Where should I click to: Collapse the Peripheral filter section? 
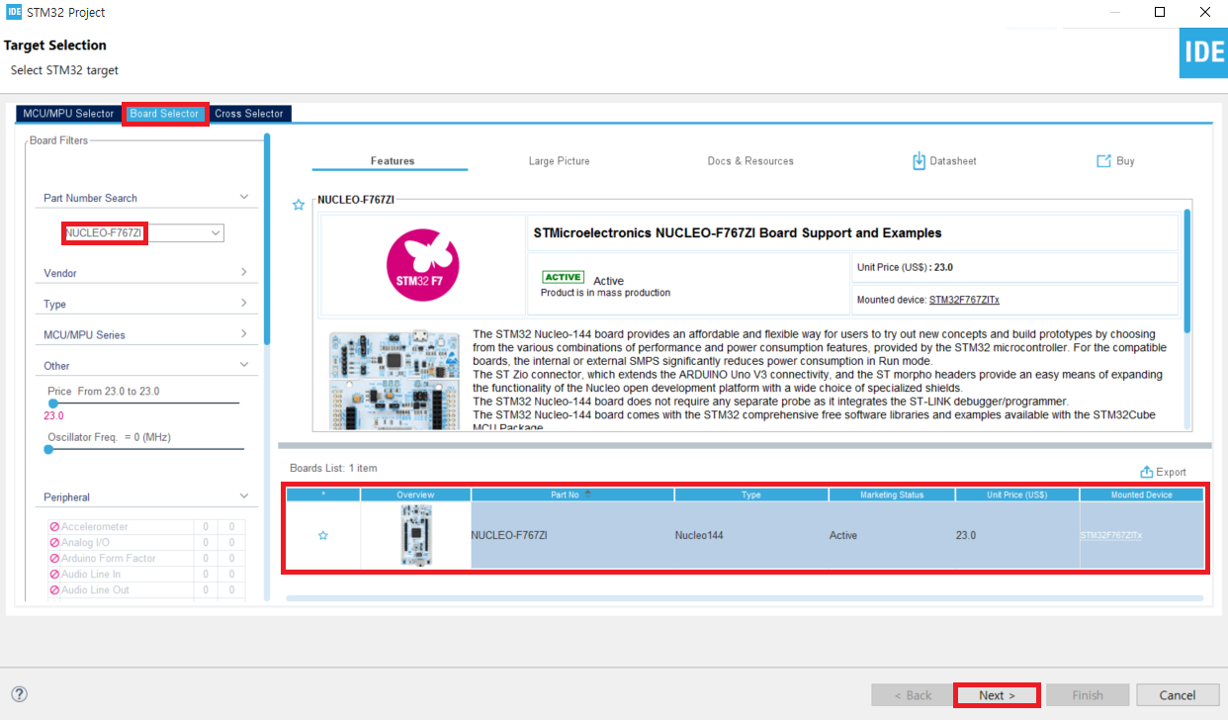(x=244, y=496)
